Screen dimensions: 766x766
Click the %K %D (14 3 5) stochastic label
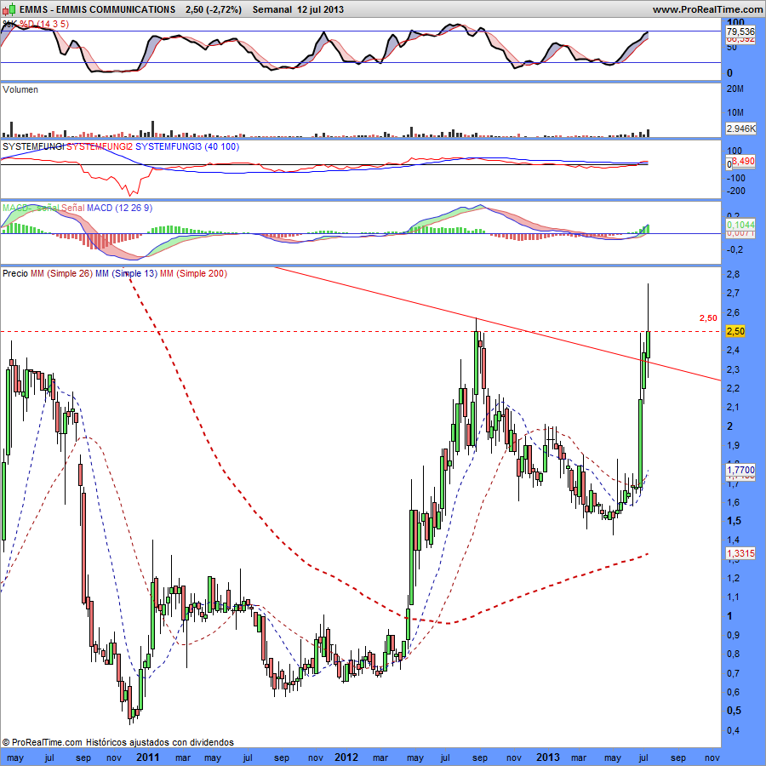(x=36, y=24)
